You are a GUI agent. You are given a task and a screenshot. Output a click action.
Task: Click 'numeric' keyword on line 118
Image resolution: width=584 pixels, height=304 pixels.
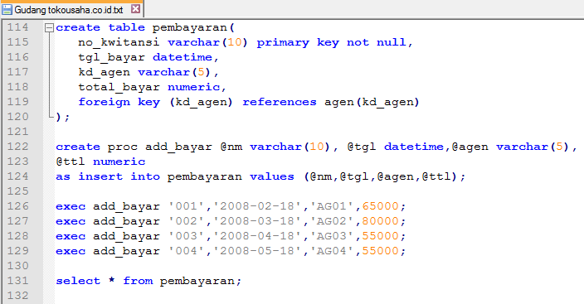coord(193,87)
